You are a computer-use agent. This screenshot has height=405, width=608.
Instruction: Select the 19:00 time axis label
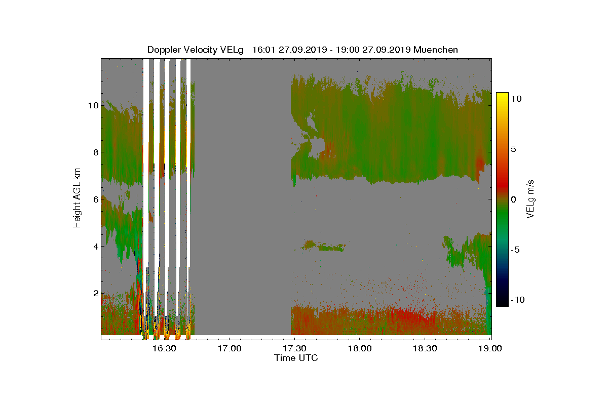coord(489,348)
